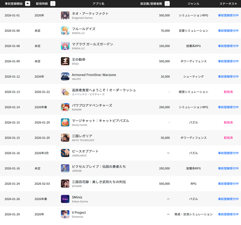Open the フルールデイズ app icon

(65, 31)
